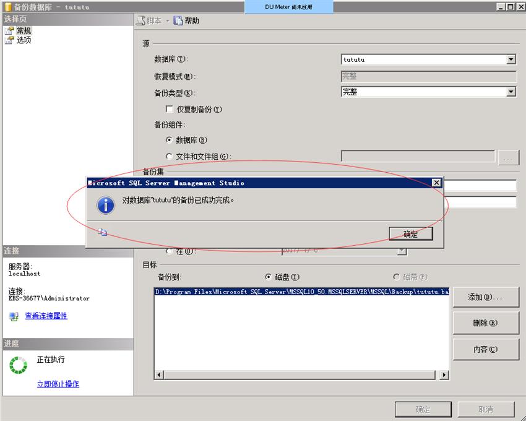Screen dimensions: 526x421
Task: Click the 添加 button
Action: point(486,297)
